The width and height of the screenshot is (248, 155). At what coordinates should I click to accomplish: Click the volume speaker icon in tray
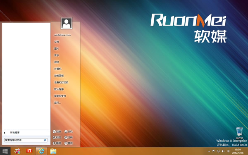(x=223, y=151)
